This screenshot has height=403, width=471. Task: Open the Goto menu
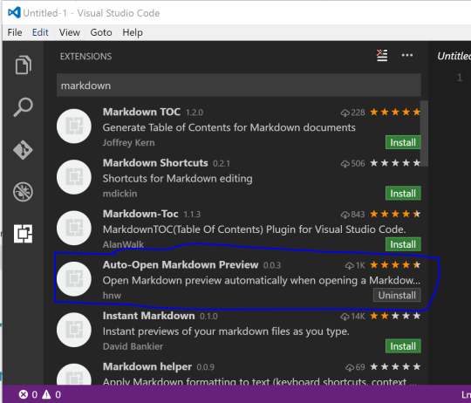(x=101, y=32)
